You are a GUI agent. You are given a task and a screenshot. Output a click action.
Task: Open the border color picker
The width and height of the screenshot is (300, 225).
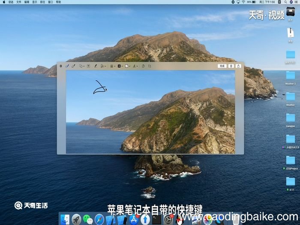click(120, 66)
